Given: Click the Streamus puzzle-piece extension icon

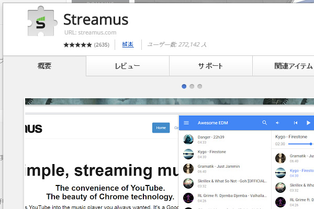Looking at the screenshot, I should click(x=42, y=21).
